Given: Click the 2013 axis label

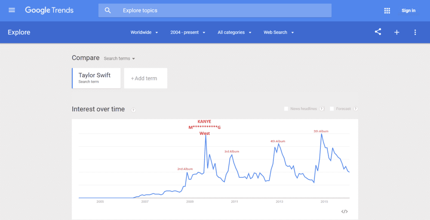Looking at the screenshot, I should (x=279, y=202).
